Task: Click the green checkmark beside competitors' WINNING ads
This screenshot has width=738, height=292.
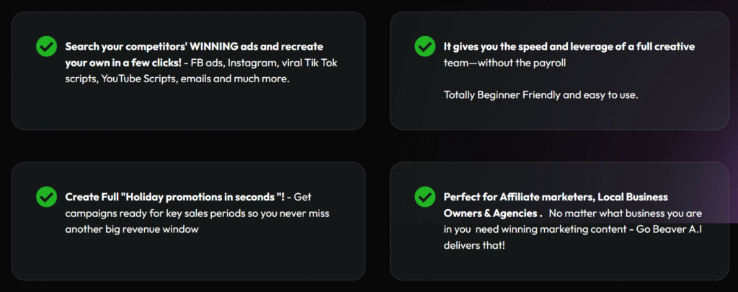Action: pos(46,47)
